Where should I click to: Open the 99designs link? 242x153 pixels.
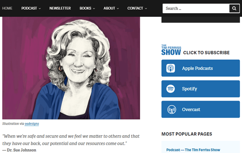pyautogui.click(x=32, y=124)
